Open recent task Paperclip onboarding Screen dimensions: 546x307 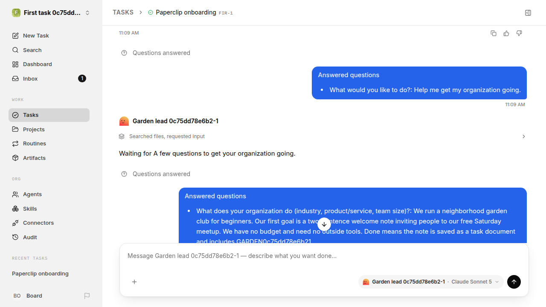point(40,274)
